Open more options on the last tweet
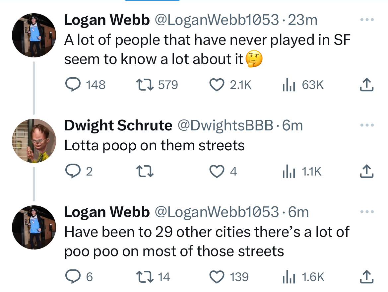Image resolution: width=388 pixels, height=292 pixels. pos(367,212)
